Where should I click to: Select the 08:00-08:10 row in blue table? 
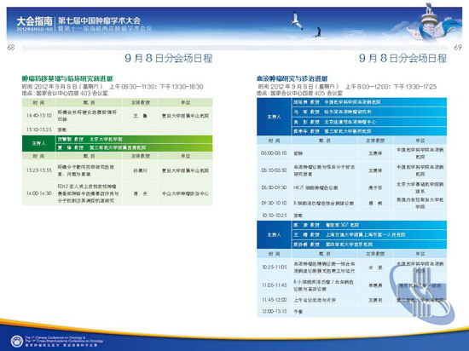pyautogui.click(x=351, y=153)
